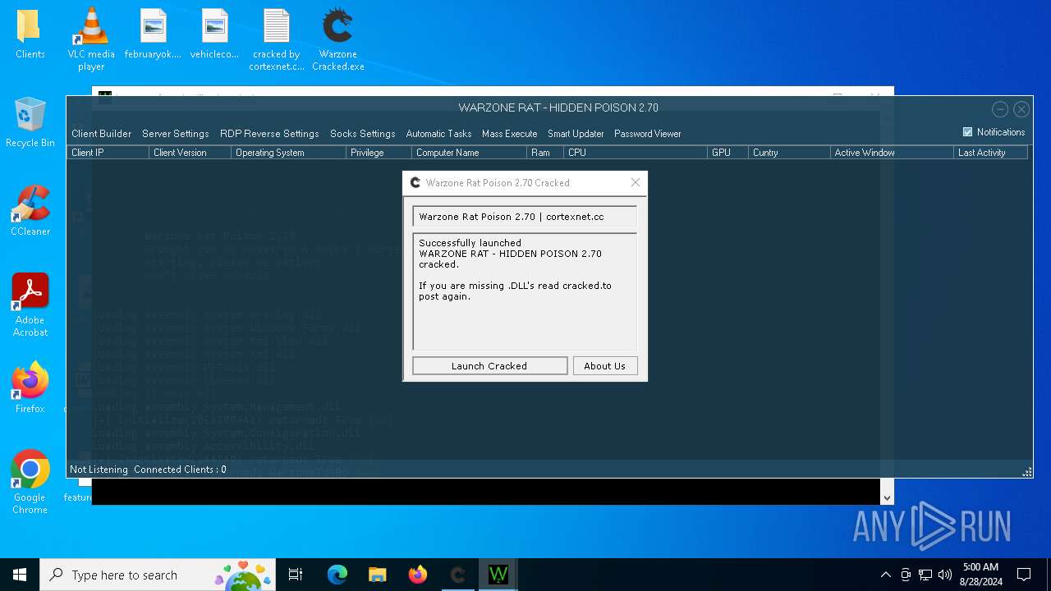This screenshot has width=1051, height=591.
Task: Click the taskbar clock showing 5:00 AM
Action: (980, 575)
